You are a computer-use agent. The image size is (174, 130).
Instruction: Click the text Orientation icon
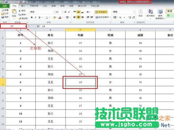[x=88, y=12]
